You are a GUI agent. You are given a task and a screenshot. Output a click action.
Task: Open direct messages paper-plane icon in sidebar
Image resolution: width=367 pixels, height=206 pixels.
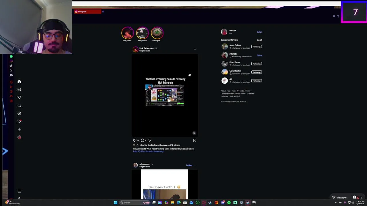point(19,97)
